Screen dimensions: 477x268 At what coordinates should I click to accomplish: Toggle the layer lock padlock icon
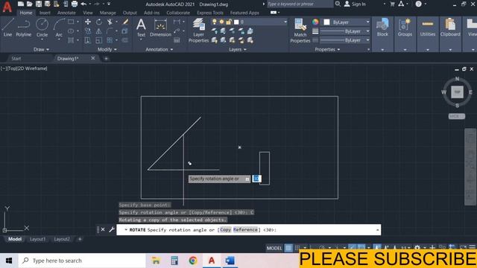pyautogui.click(x=229, y=22)
